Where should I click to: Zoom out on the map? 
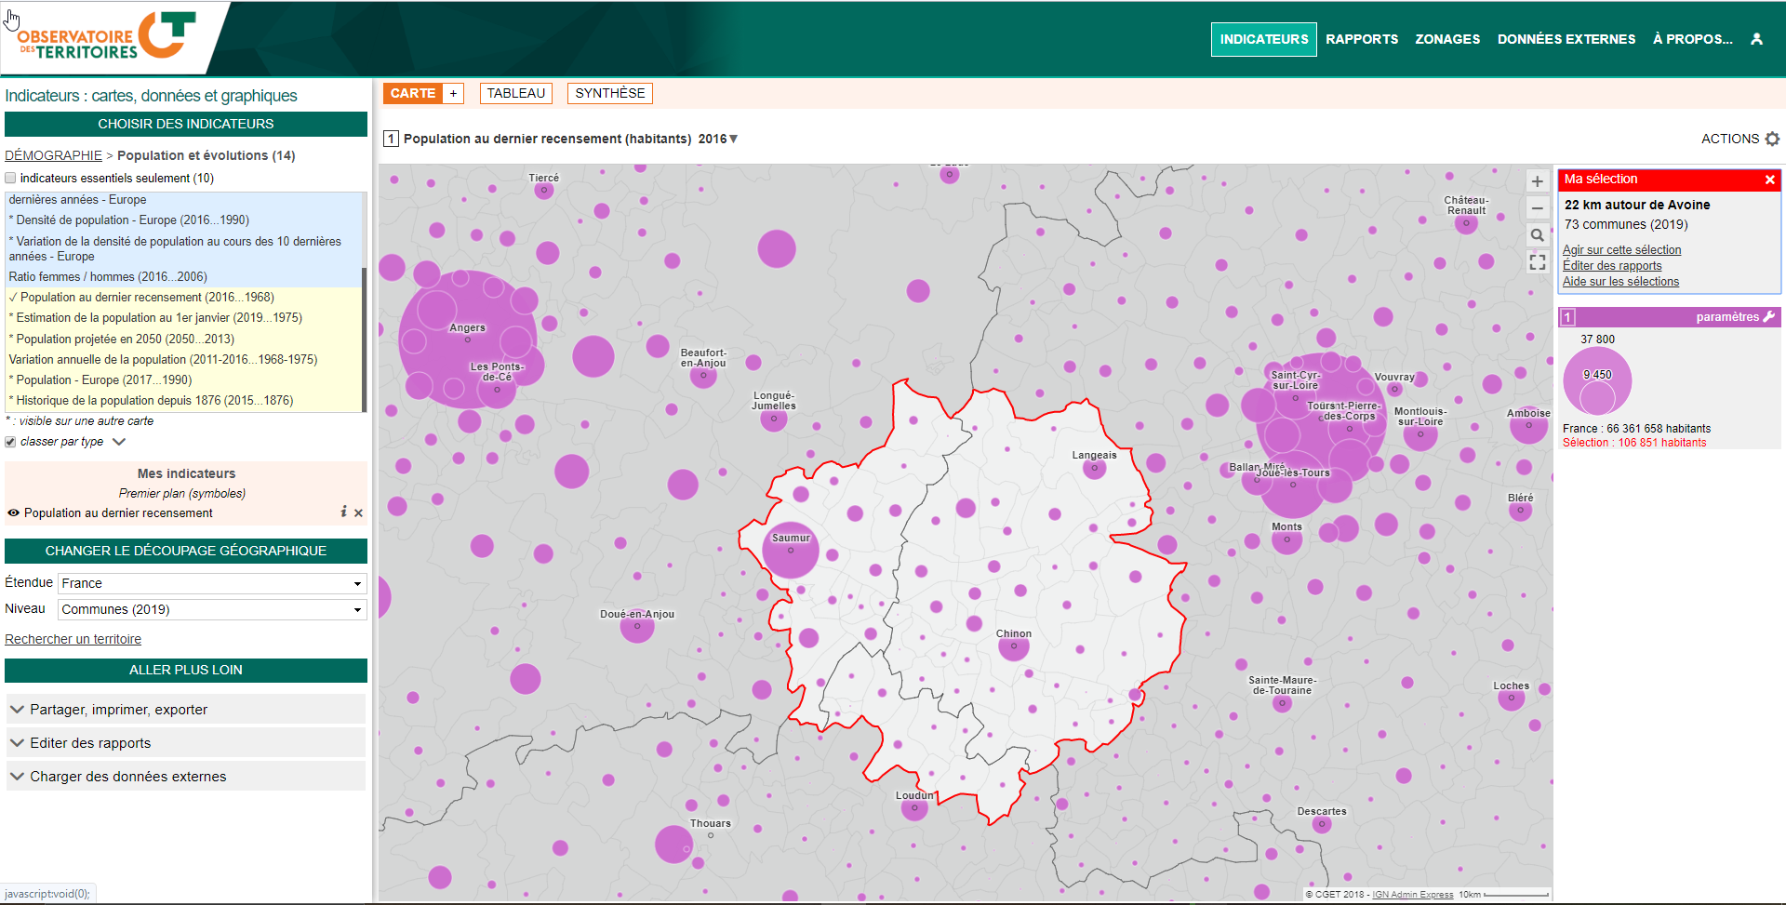point(1537,208)
